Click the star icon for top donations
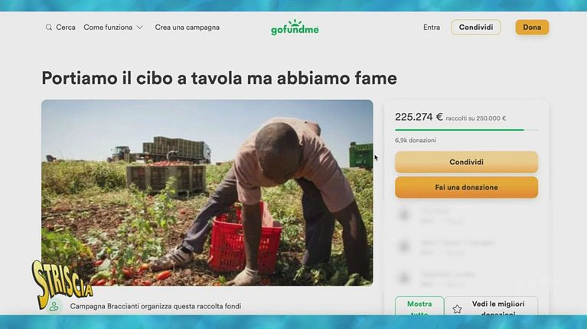587x329 pixels. [457, 309]
